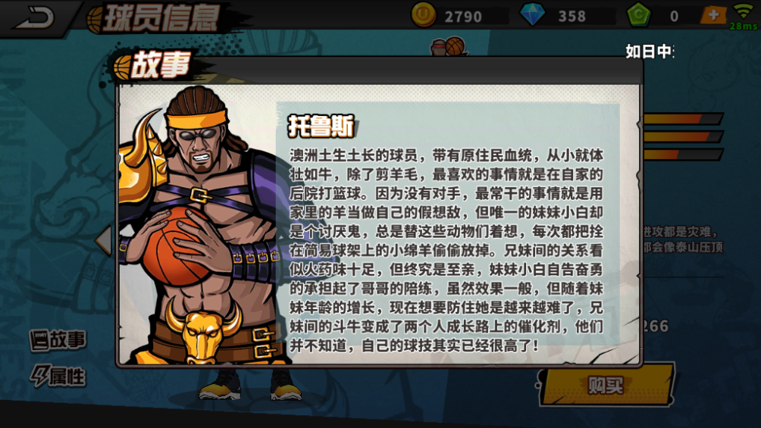The width and height of the screenshot is (761, 428).
Task: Open the 故事 story tab
Action: point(58,340)
